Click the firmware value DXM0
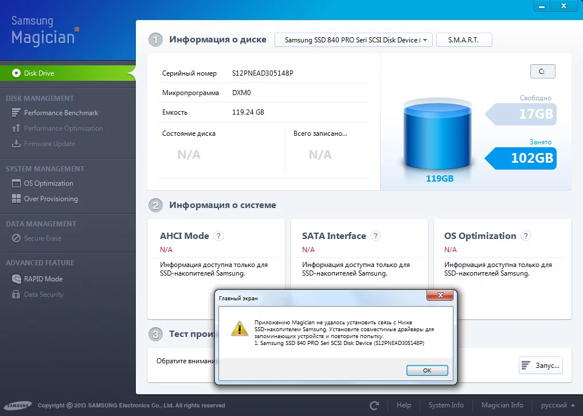The image size is (583, 416). [x=241, y=93]
